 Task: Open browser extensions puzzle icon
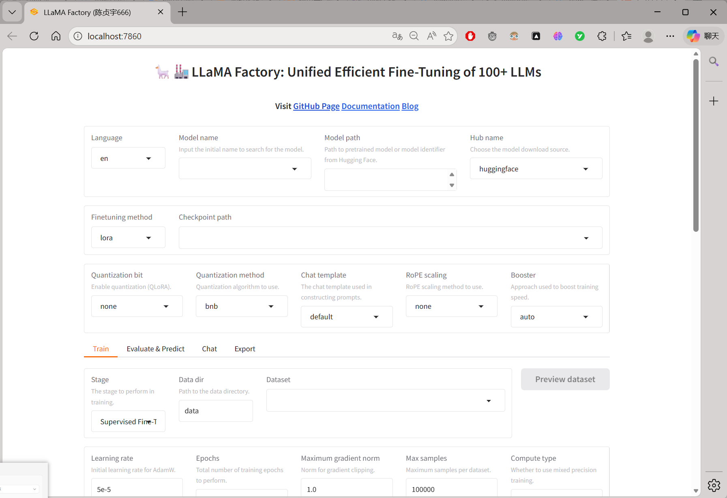click(x=602, y=36)
